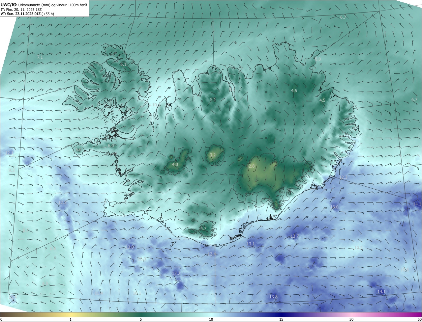The width and height of the screenshot is (422, 322).
Task: Click the 12.2 value on the map
Action: [x=63, y=202]
